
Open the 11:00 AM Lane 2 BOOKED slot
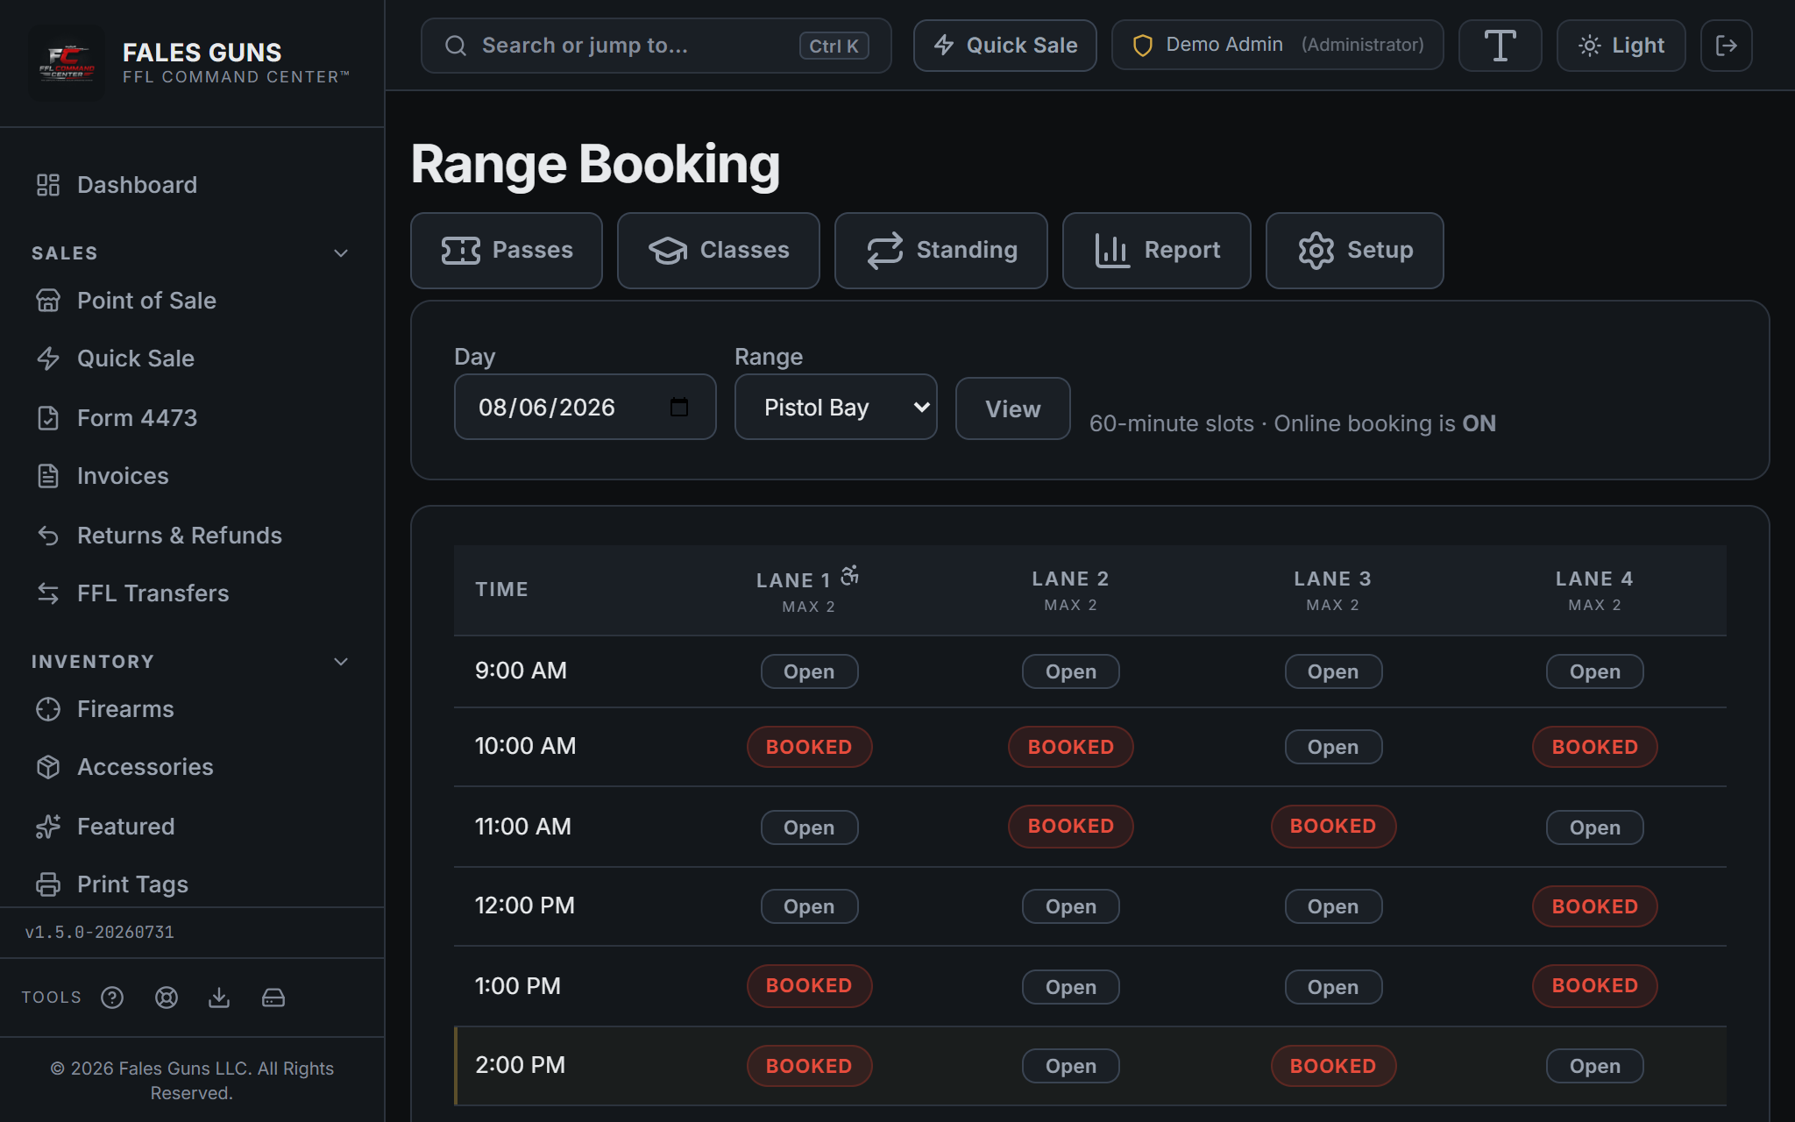click(1070, 826)
